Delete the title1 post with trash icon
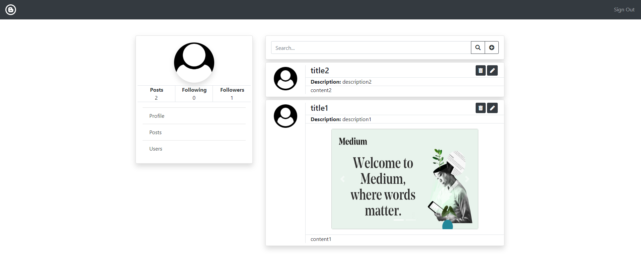Viewport: 641px width, 265px height. [x=481, y=108]
